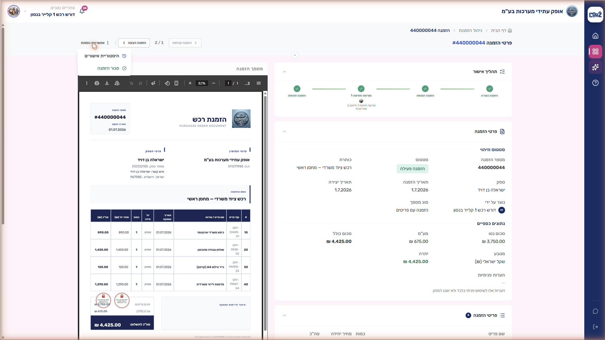The height and width of the screenshot is (340, 605).
Task: Click the 2 / 1 order counter
Action: click(159, 43)
